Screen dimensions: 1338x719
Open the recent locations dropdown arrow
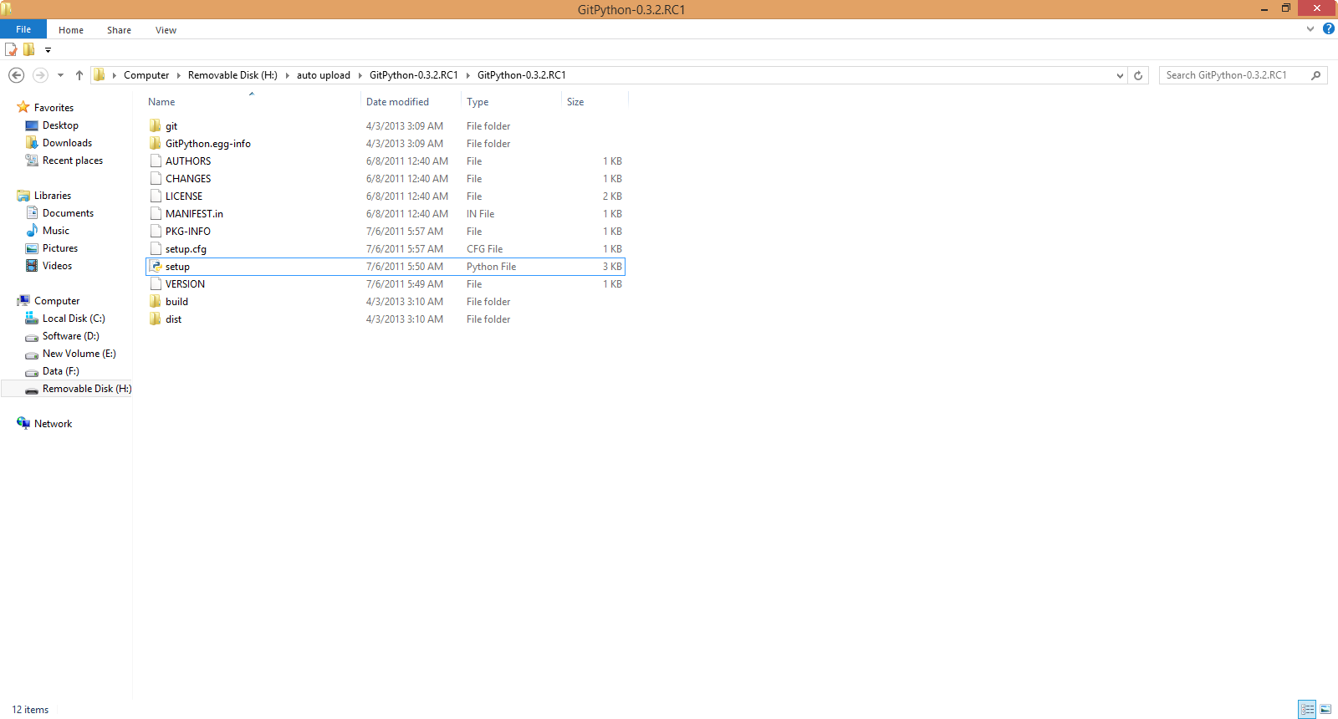[60, 75]
